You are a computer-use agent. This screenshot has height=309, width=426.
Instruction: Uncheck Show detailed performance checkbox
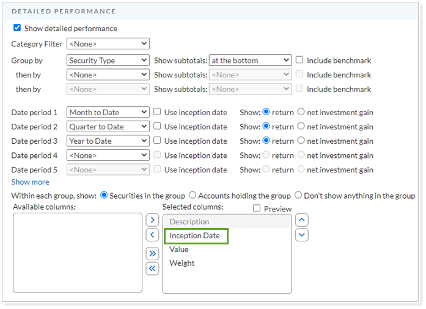[x=17, y=28]
